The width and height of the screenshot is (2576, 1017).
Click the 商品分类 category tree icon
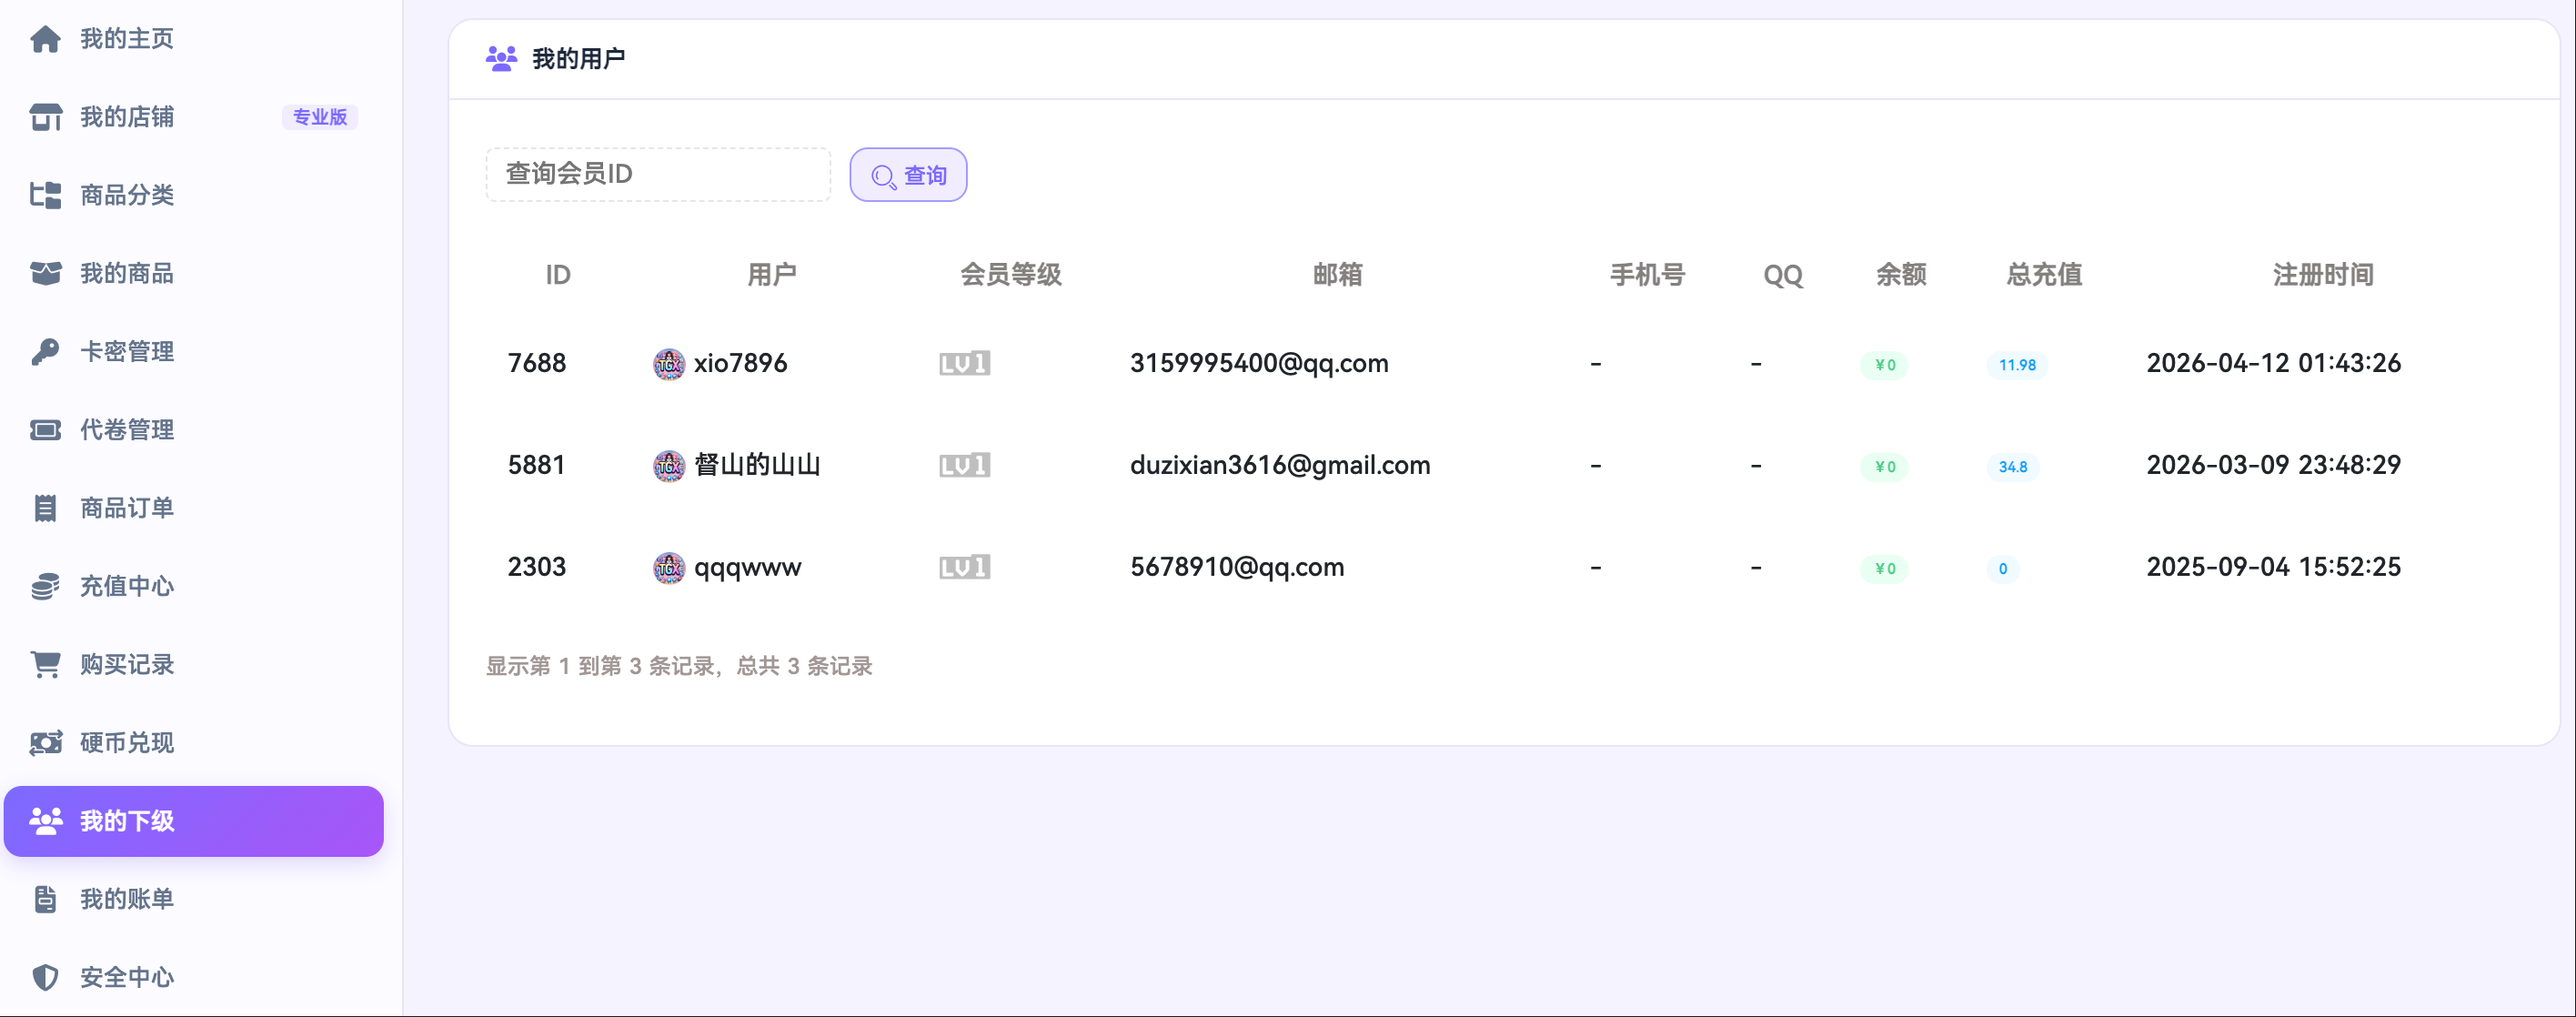[45, 195]
